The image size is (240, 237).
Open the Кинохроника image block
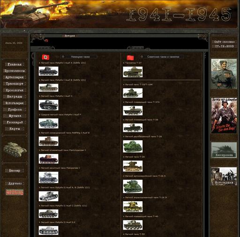(x=224, y=150)
